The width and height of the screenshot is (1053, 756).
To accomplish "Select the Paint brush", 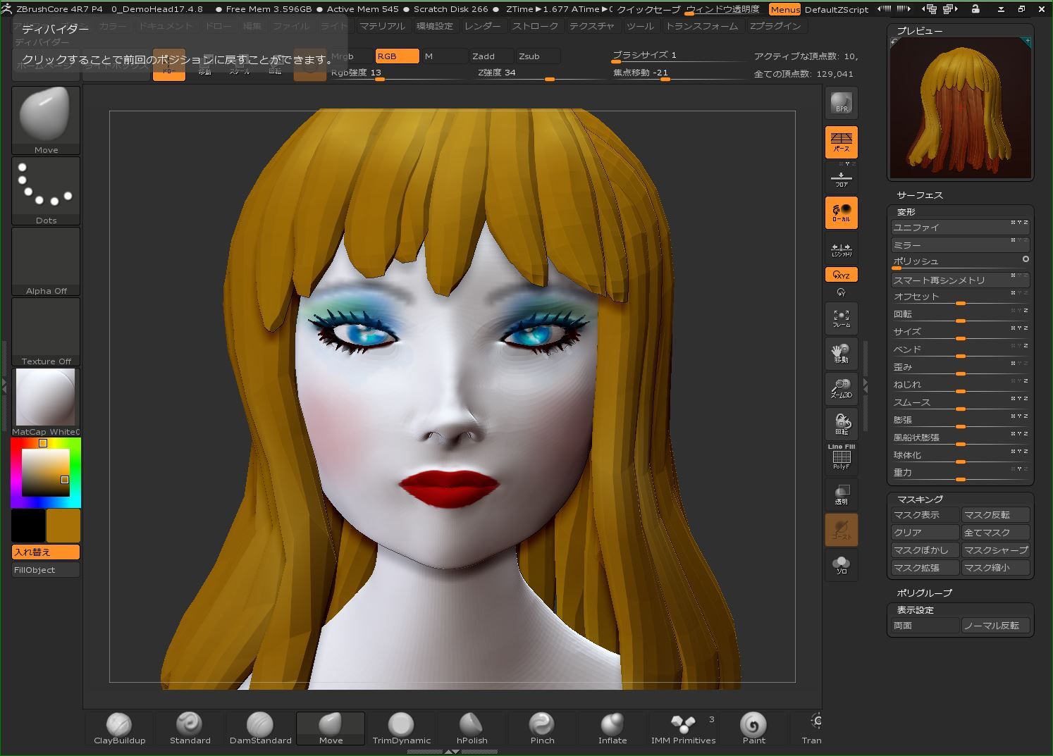I will click(x=753, y=729).
